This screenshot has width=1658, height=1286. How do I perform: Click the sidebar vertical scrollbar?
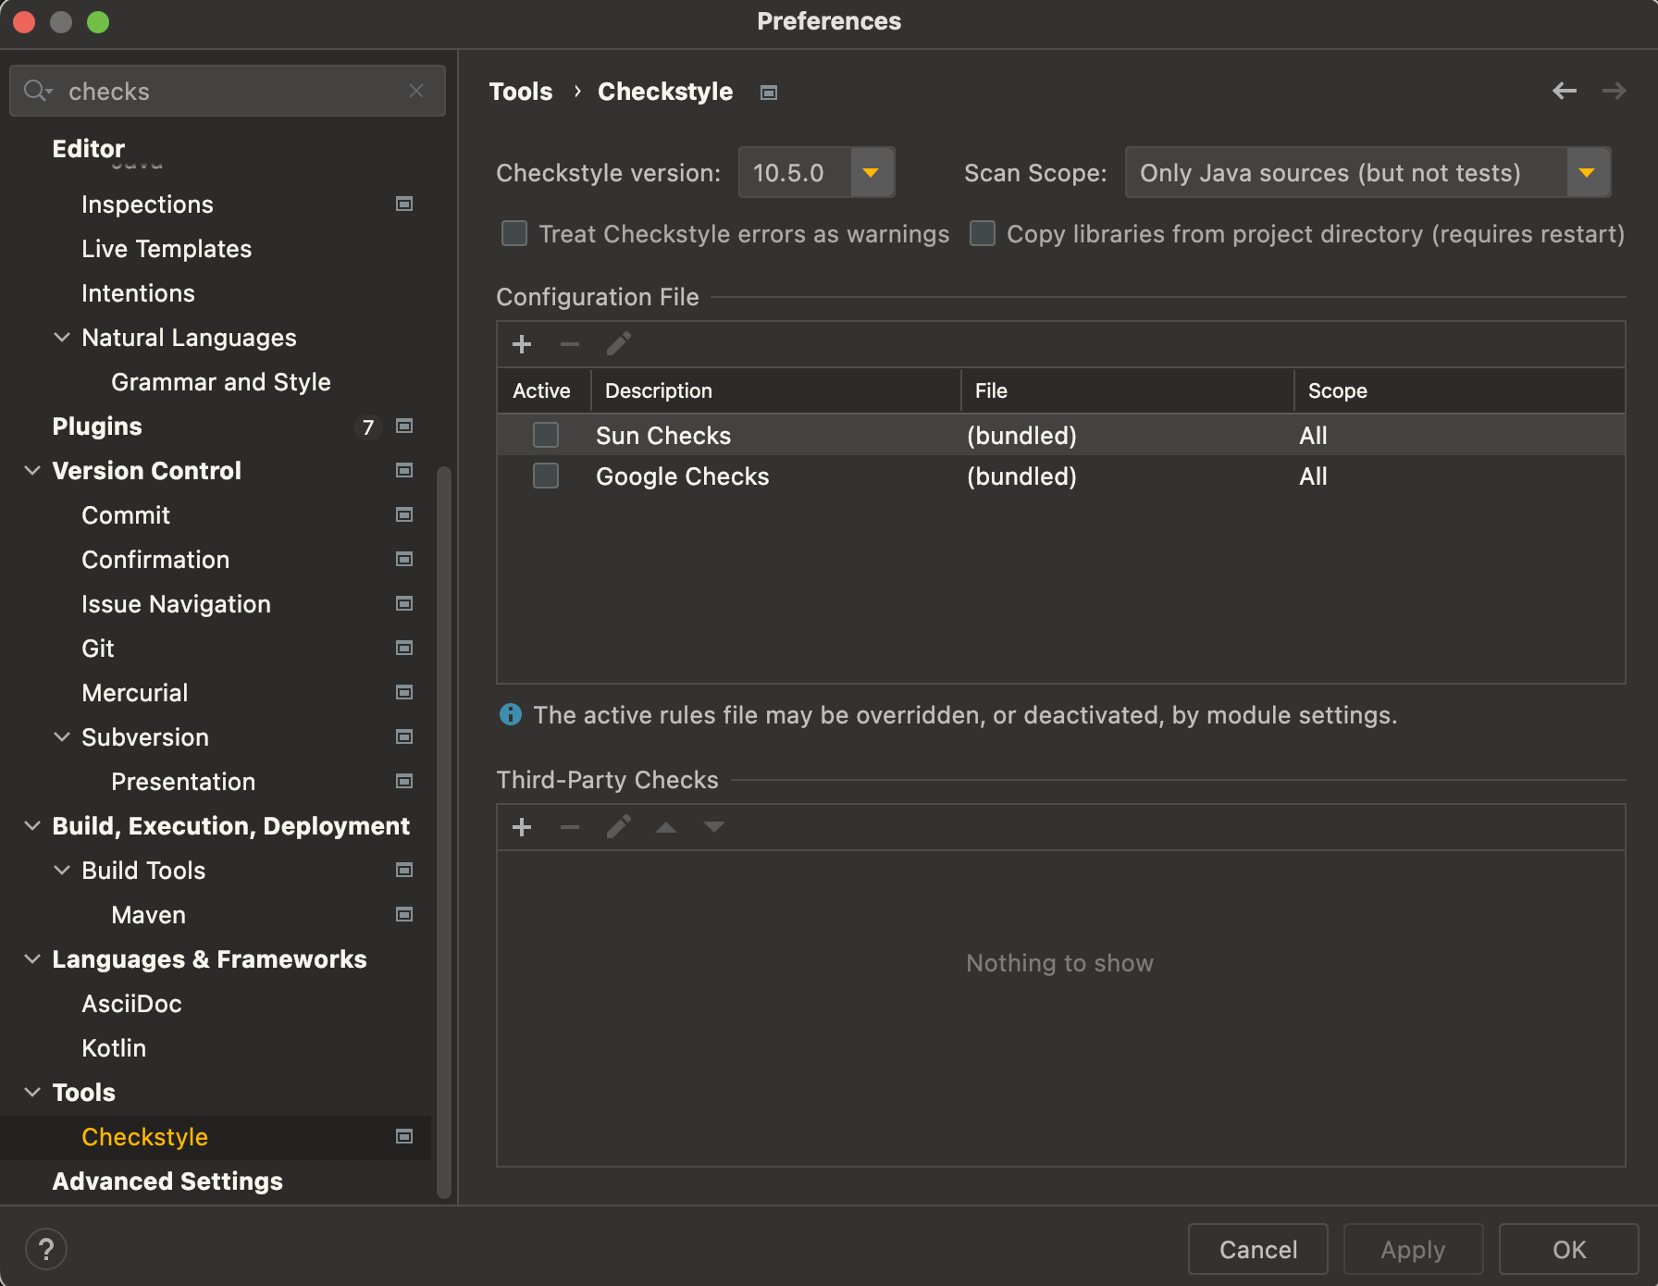coord(444,833)
